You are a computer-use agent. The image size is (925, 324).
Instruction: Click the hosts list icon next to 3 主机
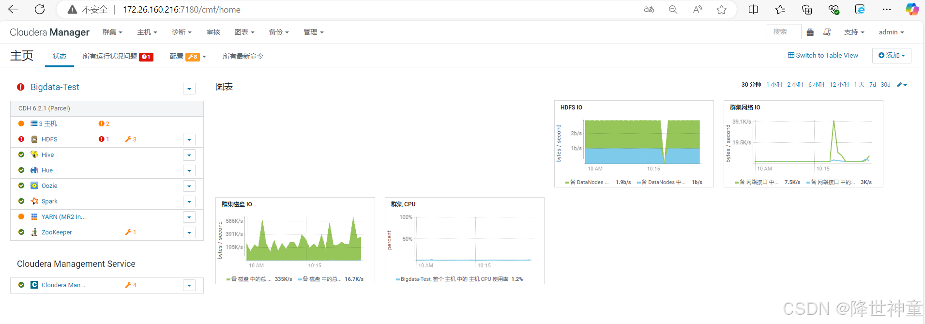click(34, 123)
